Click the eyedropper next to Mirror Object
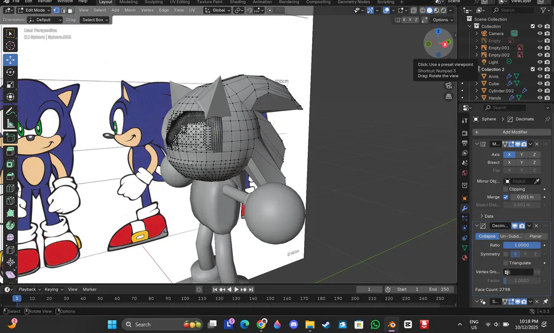The height and width of the screenshot is (333, 554). (537, 181)
